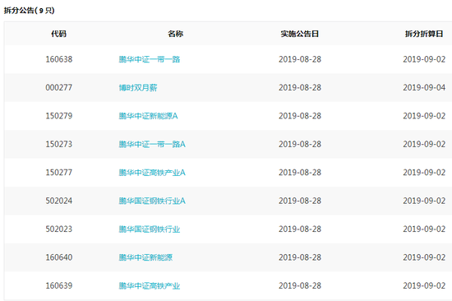Open the 鹏华中证新能源A fund link
The image size is (452, 301).
tap(148, 116)
